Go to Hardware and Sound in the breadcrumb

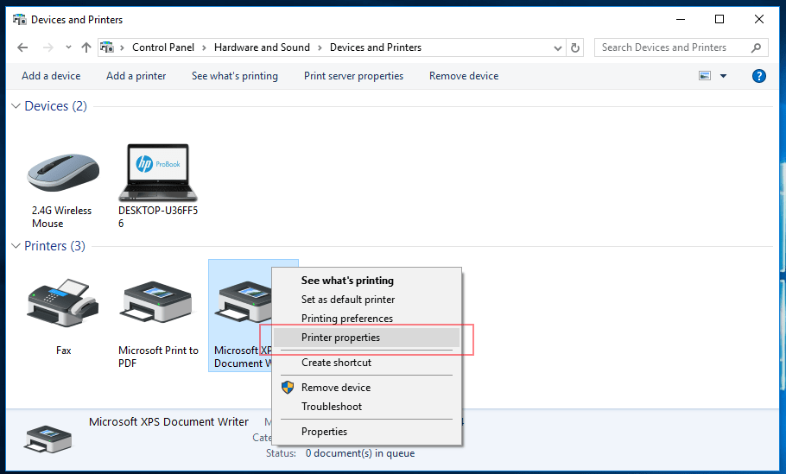click(262, 47)
